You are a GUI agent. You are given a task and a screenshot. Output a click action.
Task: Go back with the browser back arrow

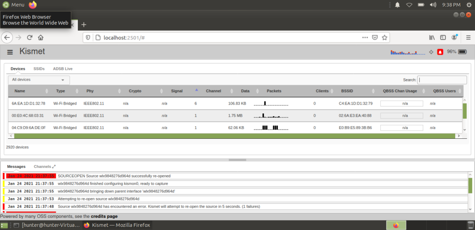[x=7, y=37]
